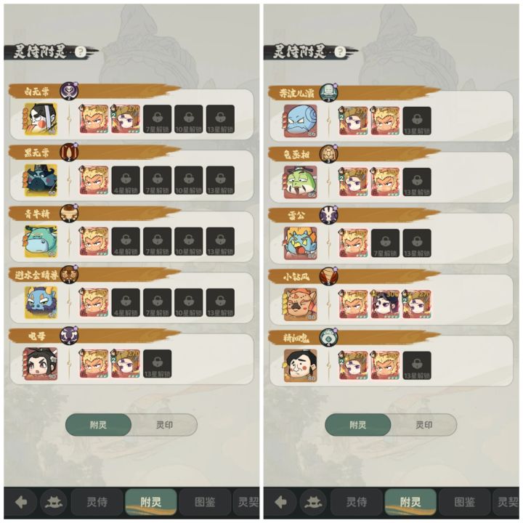523x523 pixels.
Task: Open the 小钻风 character avatar
Action: [x=300, y=304]
